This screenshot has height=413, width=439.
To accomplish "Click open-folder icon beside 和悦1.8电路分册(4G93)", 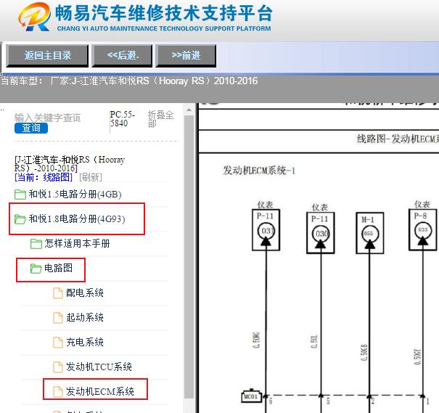I will tap(20, 219).
